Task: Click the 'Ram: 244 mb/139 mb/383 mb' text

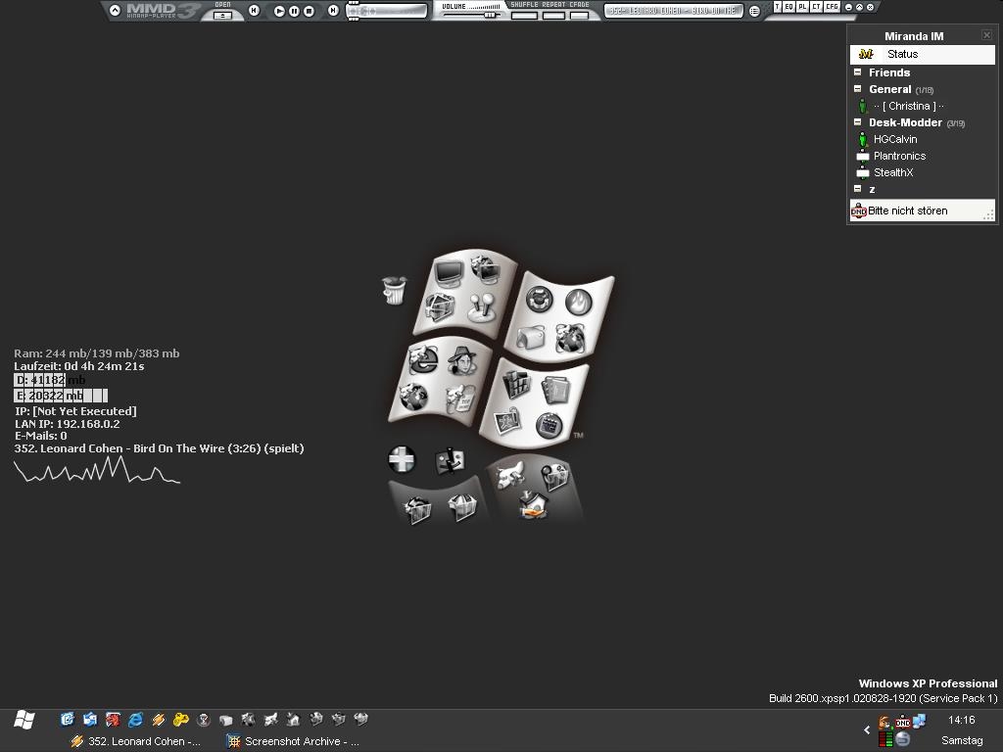Action: click(x=97, y=353)
